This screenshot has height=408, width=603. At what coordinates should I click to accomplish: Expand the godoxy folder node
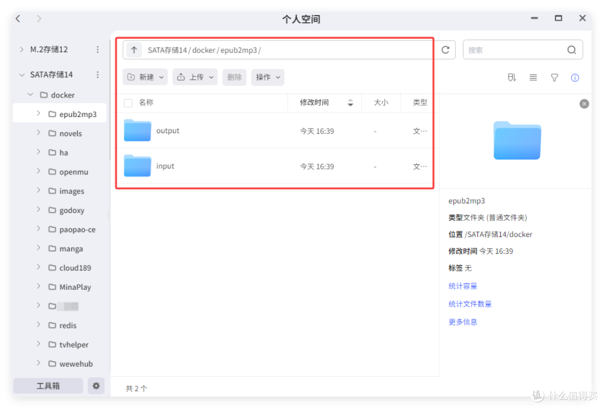[x=39, y=210]
